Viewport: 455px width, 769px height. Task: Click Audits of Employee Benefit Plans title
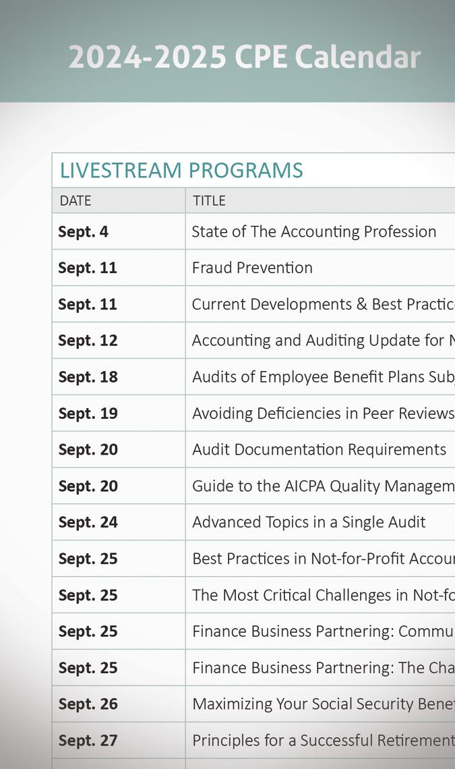(x=322, y=377)
